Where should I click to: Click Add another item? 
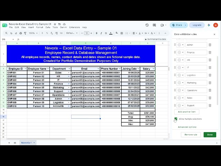187,112
